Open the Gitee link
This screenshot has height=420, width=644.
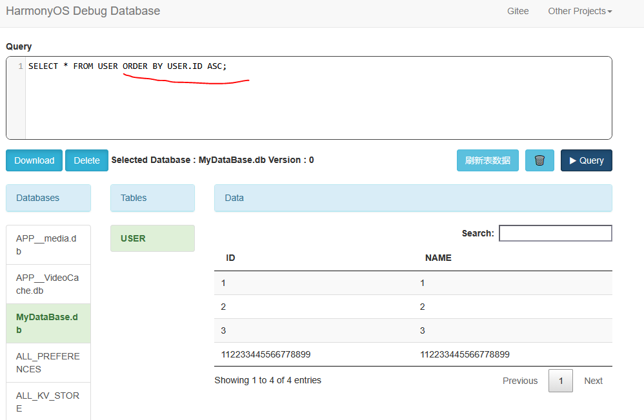518,11
